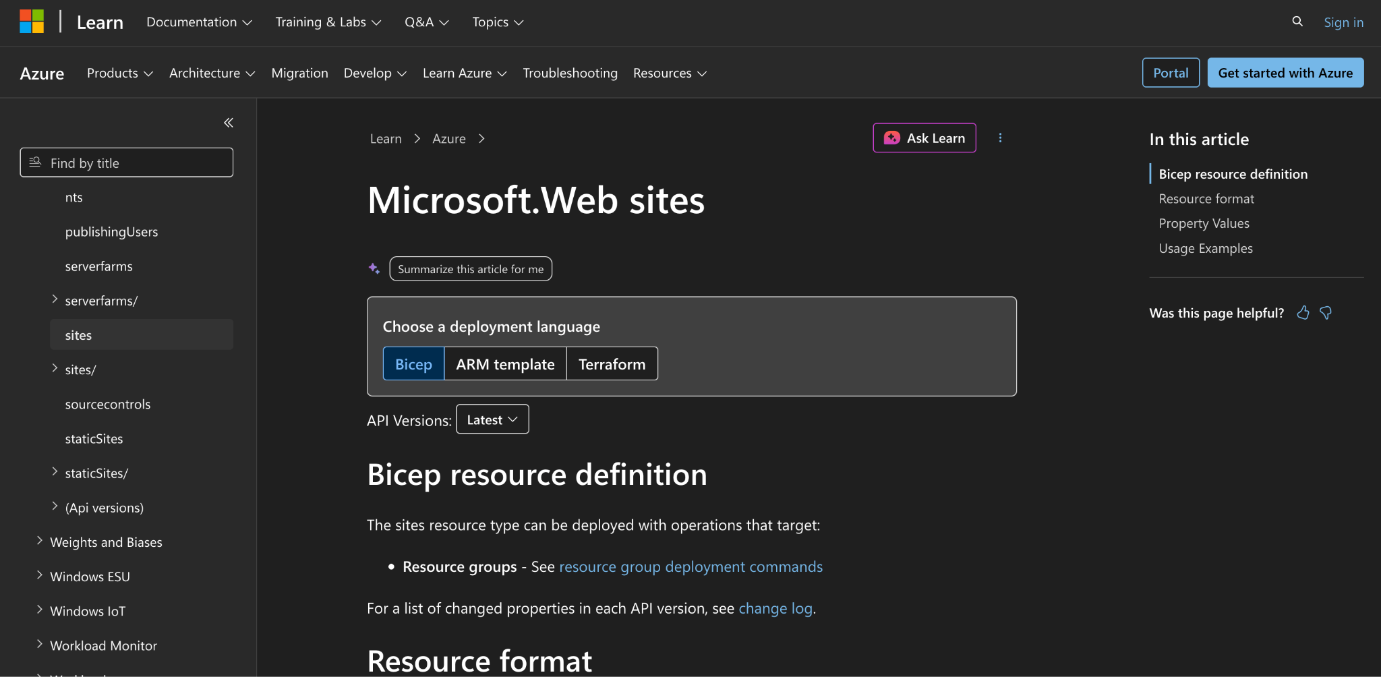Expand the Workload Monitor section
The height and width of the screenshot is (677, 1381).
(39, 645)
